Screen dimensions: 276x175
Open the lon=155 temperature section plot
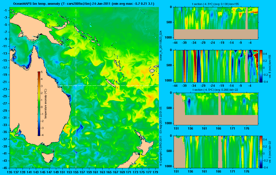[216, 23]
